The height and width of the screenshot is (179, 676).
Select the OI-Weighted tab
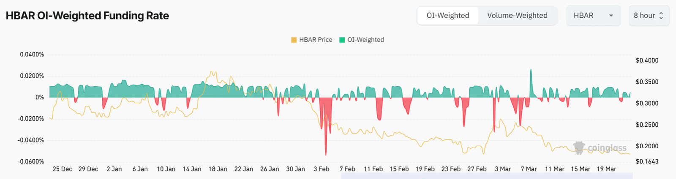(x=448, y=16)
